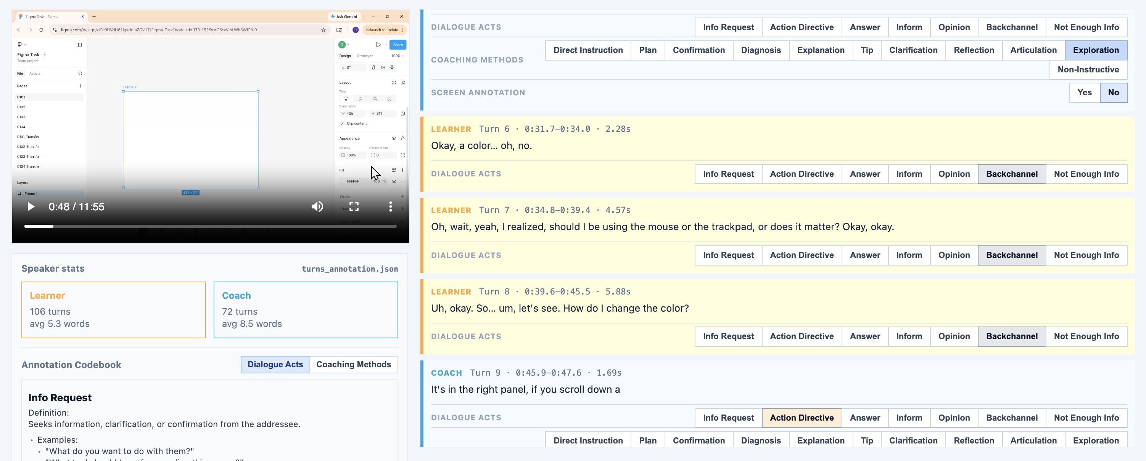Click the blend mode droplet icon in Appearance
The image size is (1146, 461).
pyautogui.click(x=402, y=139)
